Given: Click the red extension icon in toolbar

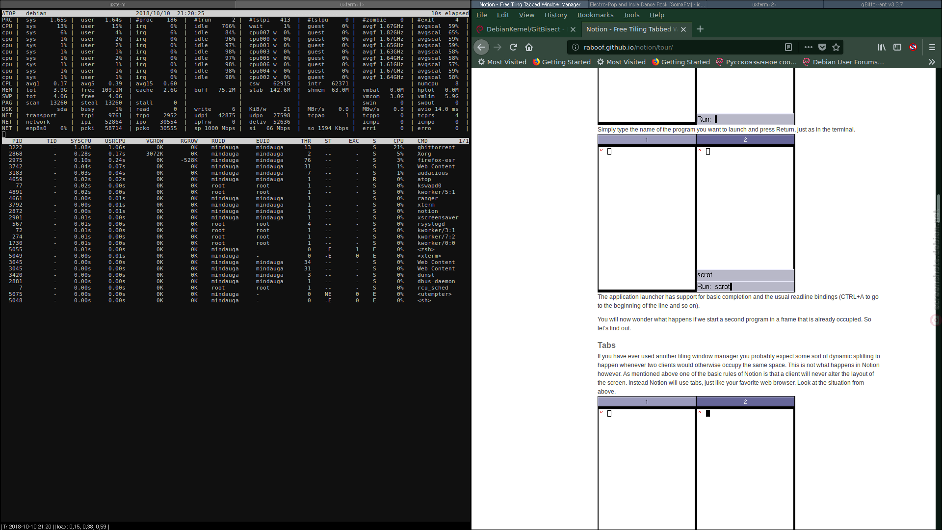Looking at the screenshot, I should (913, 47).
